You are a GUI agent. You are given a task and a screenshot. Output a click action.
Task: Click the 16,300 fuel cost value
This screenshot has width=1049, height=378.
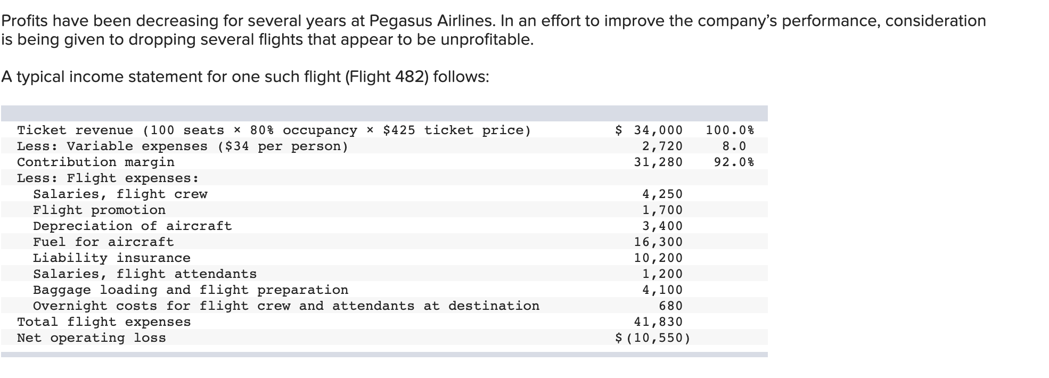coord(658,242)
